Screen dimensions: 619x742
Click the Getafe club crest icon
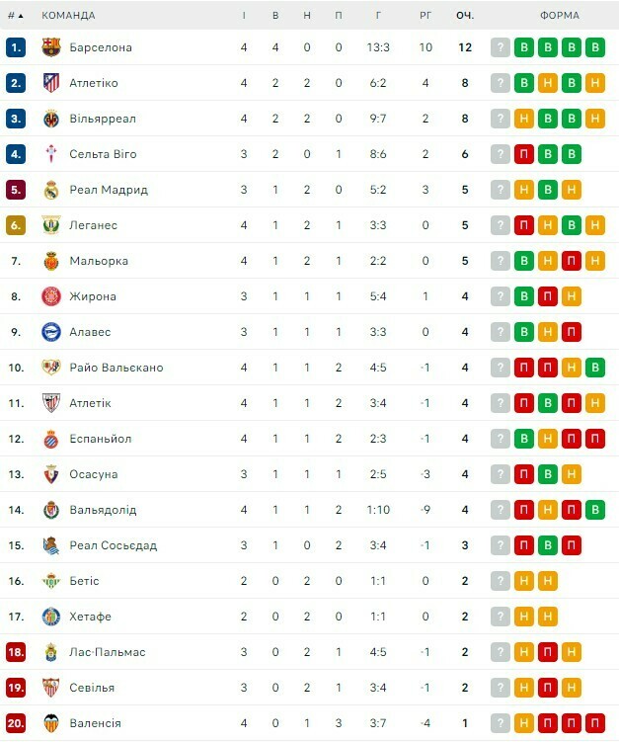click(51, 617)
